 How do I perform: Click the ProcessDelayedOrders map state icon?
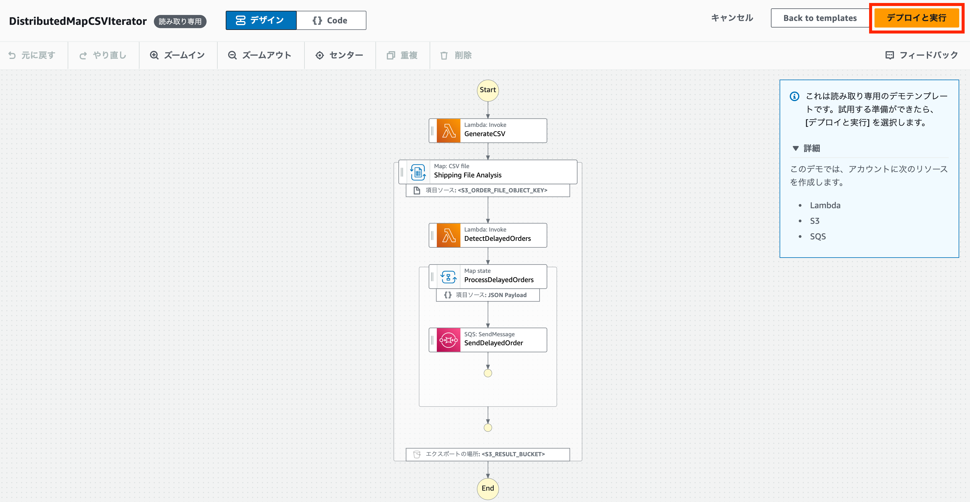click(448, 277)
